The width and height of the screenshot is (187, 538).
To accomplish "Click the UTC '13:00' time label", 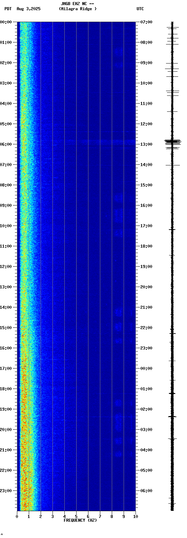I will point(146,144).
